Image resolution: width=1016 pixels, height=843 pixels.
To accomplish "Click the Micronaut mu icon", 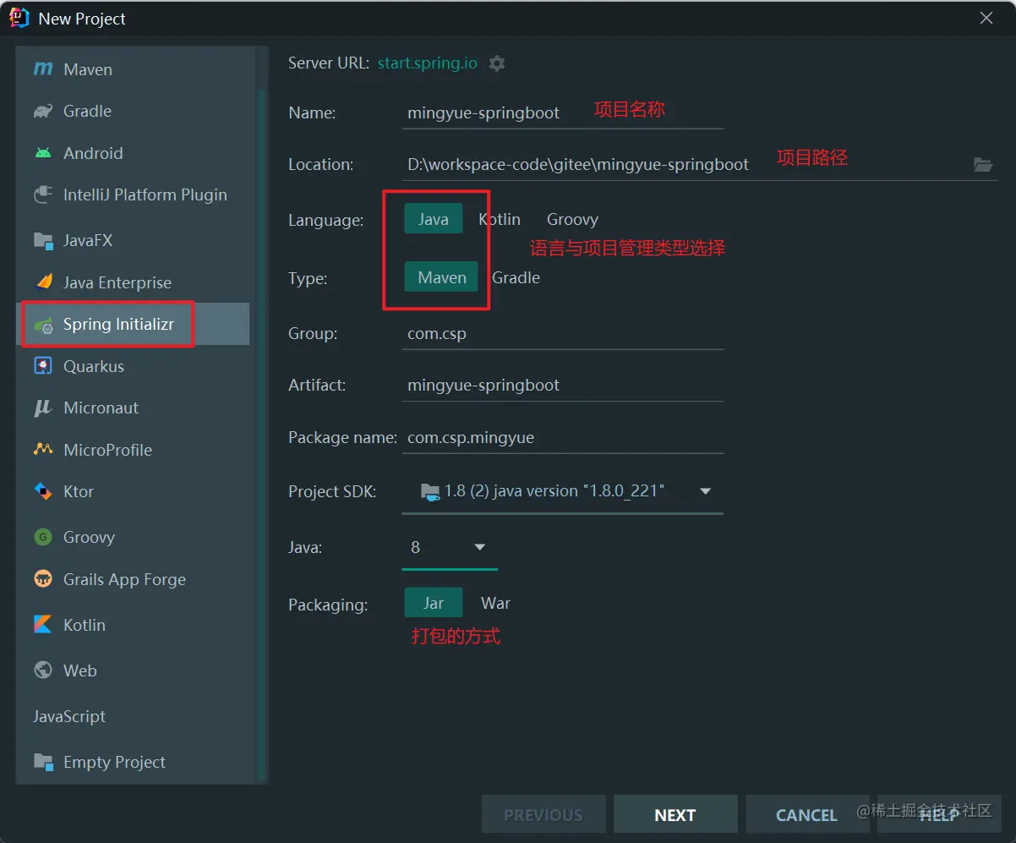I will click(x=43, y=408).
